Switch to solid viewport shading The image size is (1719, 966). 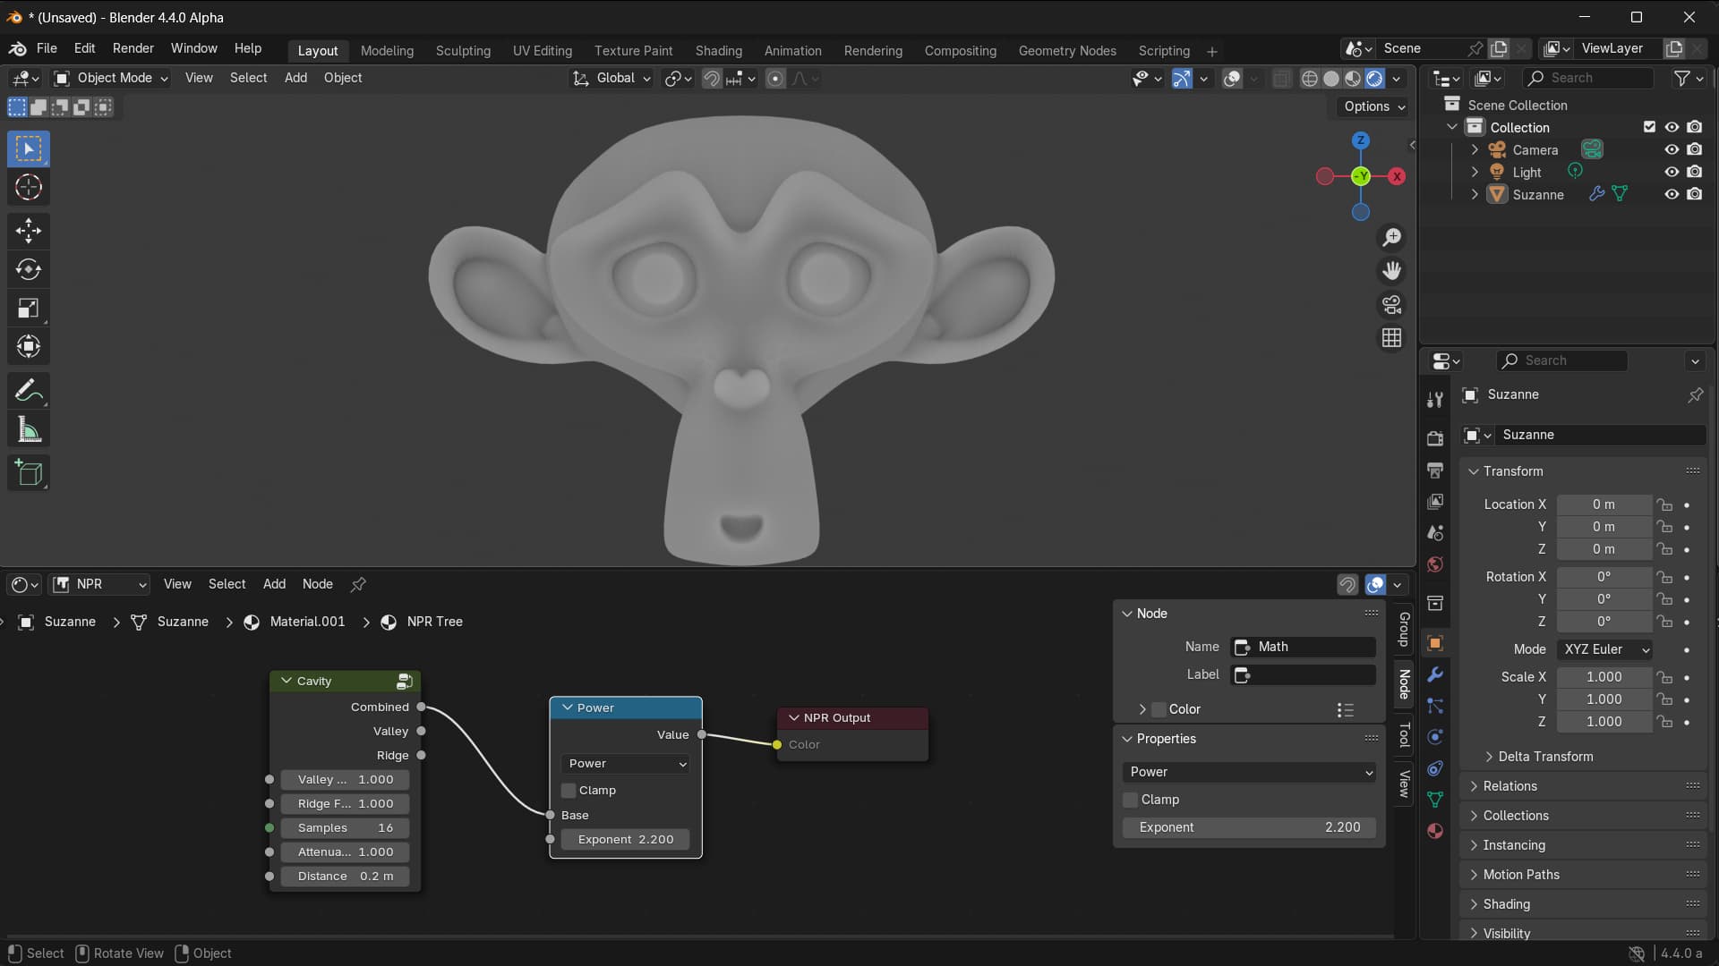click(x=1331, y=79)
